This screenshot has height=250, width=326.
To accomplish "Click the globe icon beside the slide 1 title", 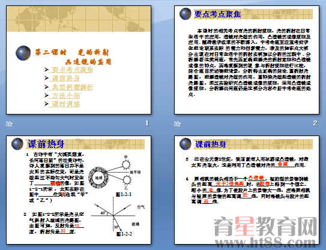I will coord(23,53).
